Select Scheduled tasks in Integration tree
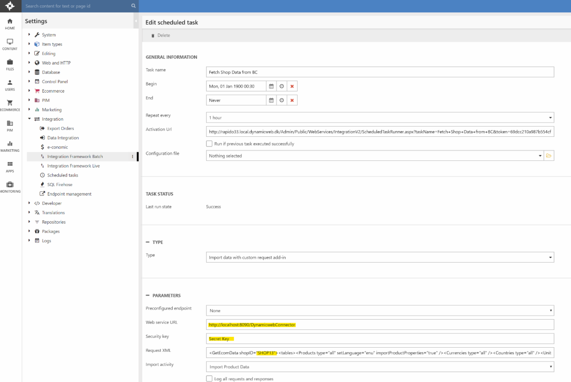571x382 pixels. [x=62, y=175]
